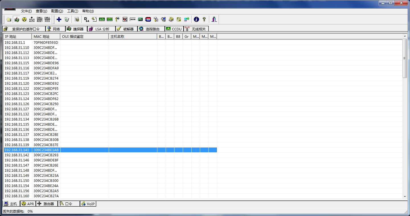Switch to the LSA 分析 tab
The width and height of the screenshot is (410, 216).
pyautogui.click(x=101, y=29)
